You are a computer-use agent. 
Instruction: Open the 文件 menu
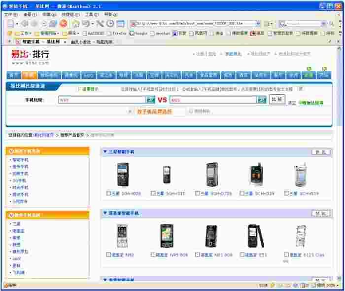(x=10, y=14)
